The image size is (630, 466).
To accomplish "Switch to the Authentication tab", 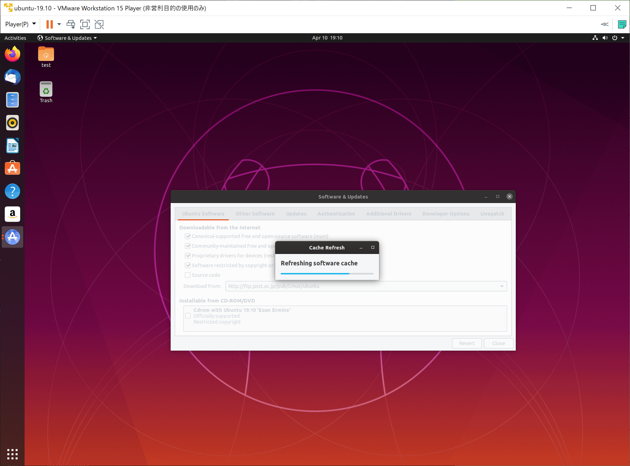I will tap(336, 214).
